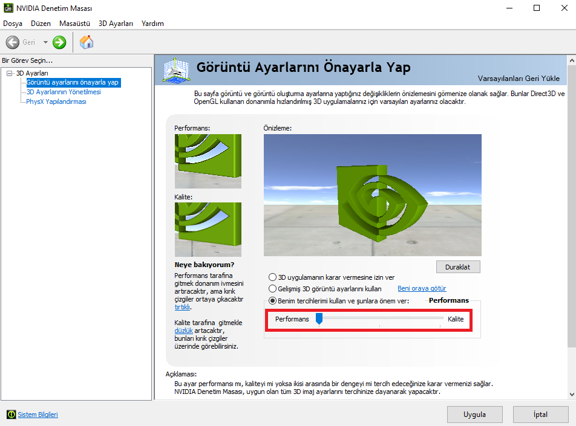
Task: Open the Sistem Bilgileri link
Action: (38, 415)
